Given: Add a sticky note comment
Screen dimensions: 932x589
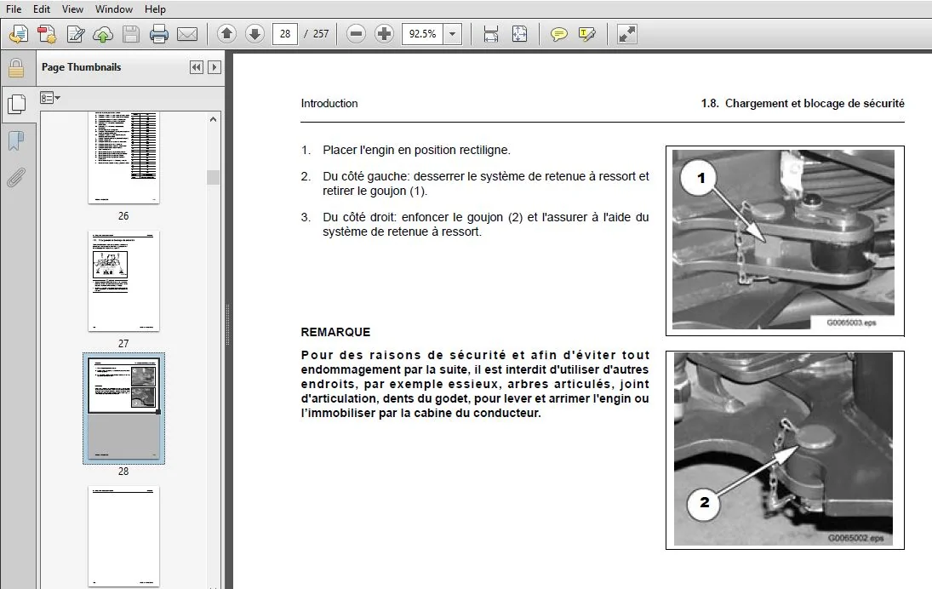Looking at the screenshot, I should point(558,35).
